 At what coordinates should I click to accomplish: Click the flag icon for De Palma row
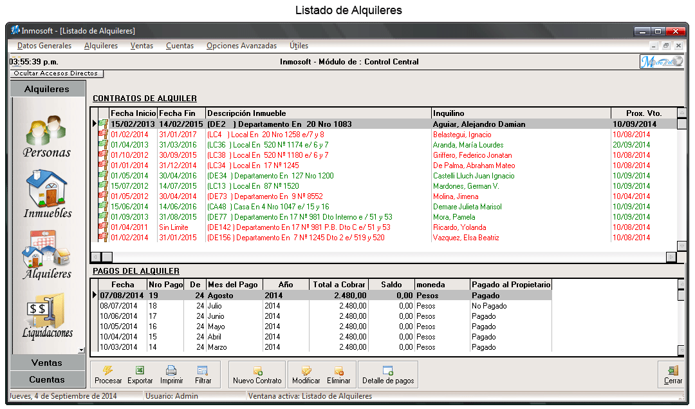(x=103, y=165)
